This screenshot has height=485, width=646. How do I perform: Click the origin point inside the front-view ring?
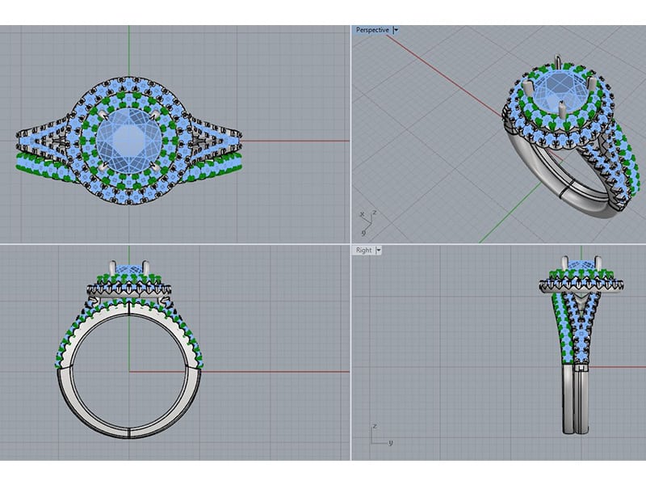(x=129, y=371)
